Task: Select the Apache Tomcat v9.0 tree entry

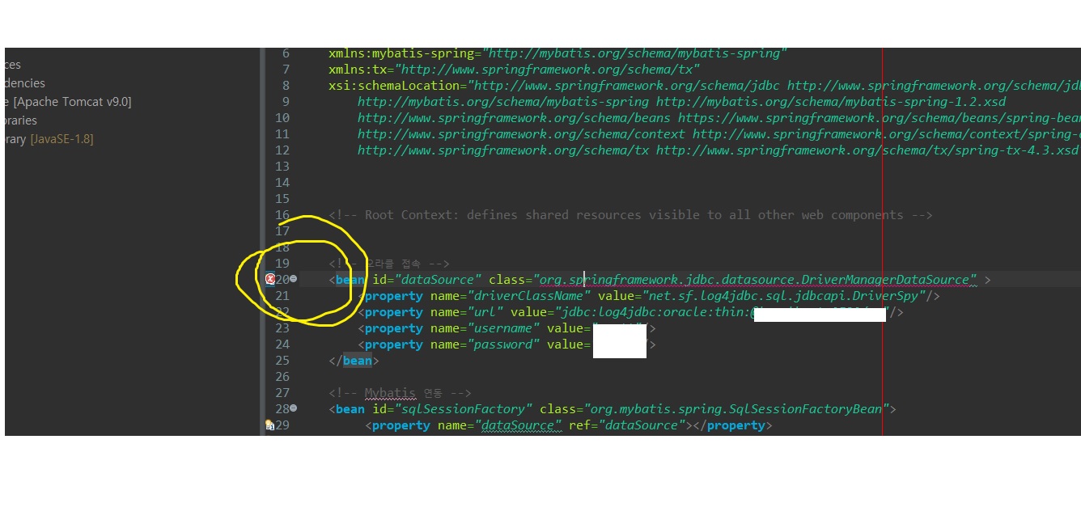Action: click(67, 101)
